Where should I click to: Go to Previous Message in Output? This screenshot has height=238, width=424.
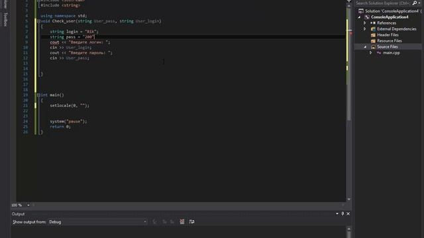164,222
